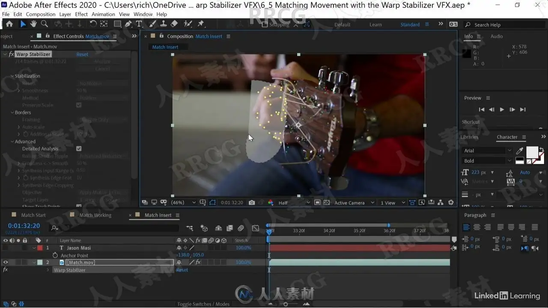This screenshot has height=308, width=548.
Task: Toggle motion blur for timeline layers
Action: coord(241,228)
